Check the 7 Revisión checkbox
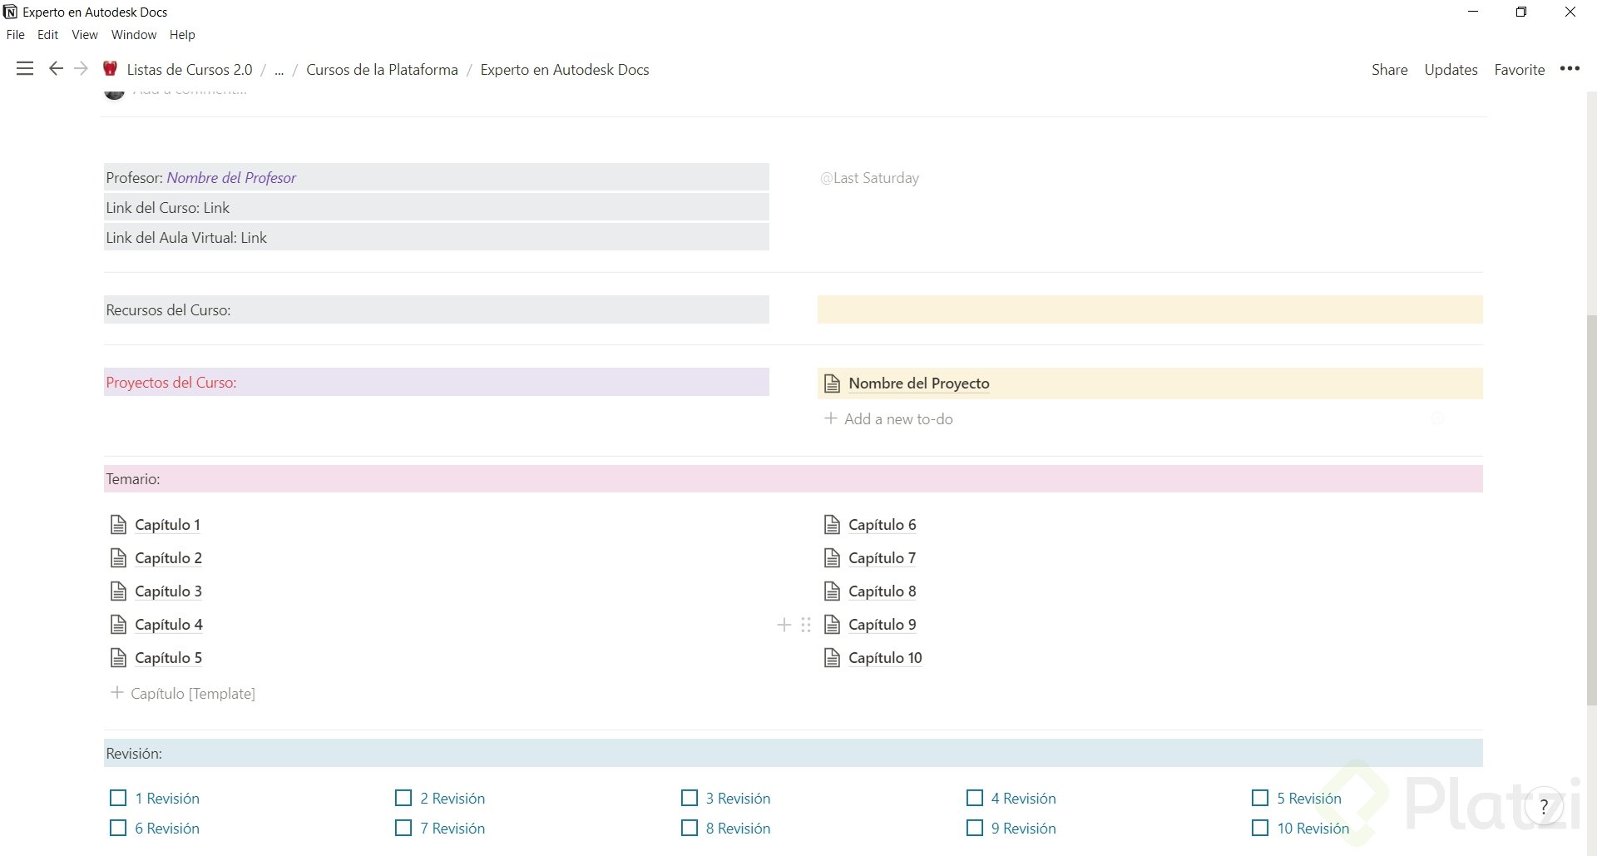Screen dimensions: 1597x856 (x=403, y=829)
